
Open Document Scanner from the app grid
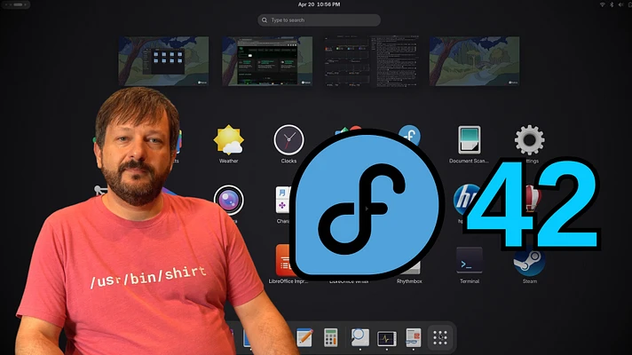tap(469, 144)
